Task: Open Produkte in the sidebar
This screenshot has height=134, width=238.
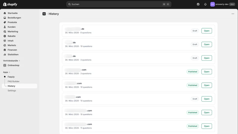Action: (12, 22)
